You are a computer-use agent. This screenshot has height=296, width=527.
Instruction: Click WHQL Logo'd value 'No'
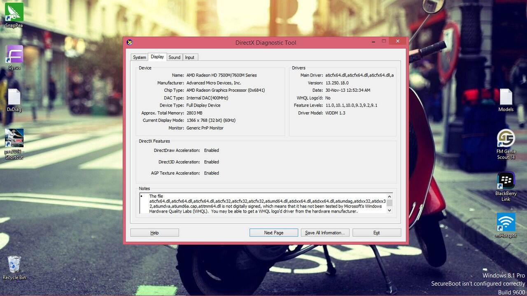pyautogui.click(x=328, y=98)
